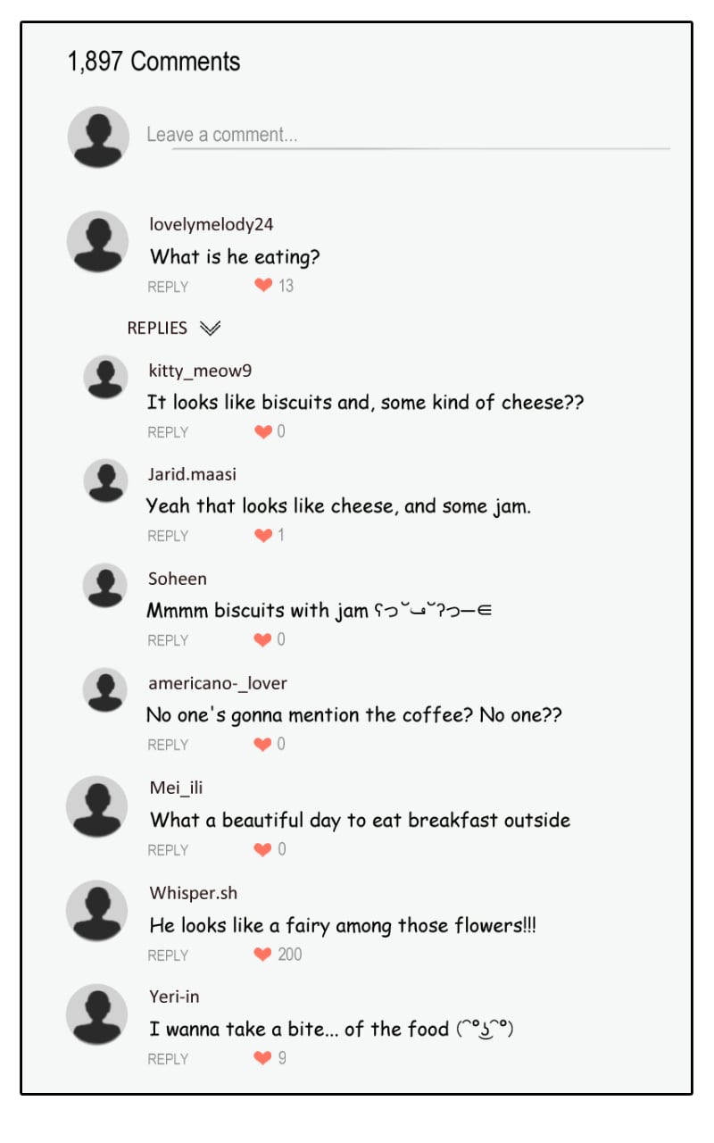Screen dimensions: 714x1143
Task: Open lovelymelody24's profile avatar
Action: pyautogui.click(x=98, y=242)
